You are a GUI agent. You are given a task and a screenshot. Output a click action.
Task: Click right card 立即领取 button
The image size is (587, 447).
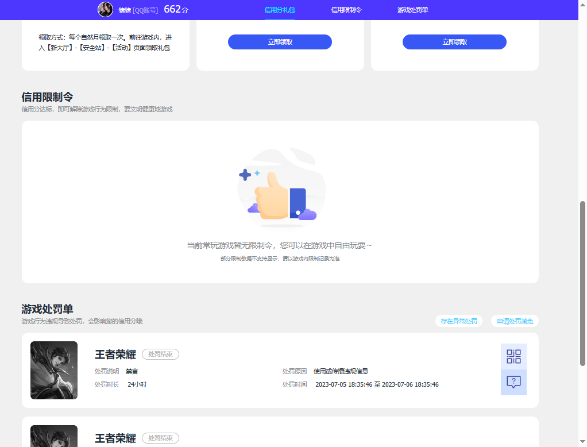point(454,42)
